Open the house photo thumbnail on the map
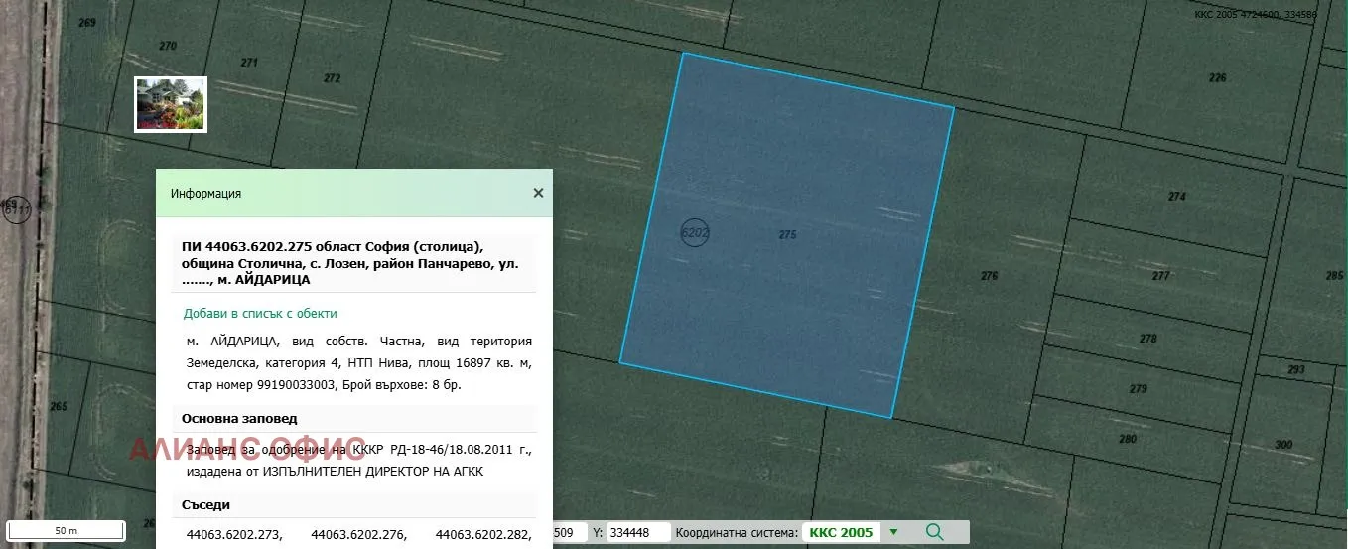Viewport: 1348px width, 549px height. pos(171,104)
